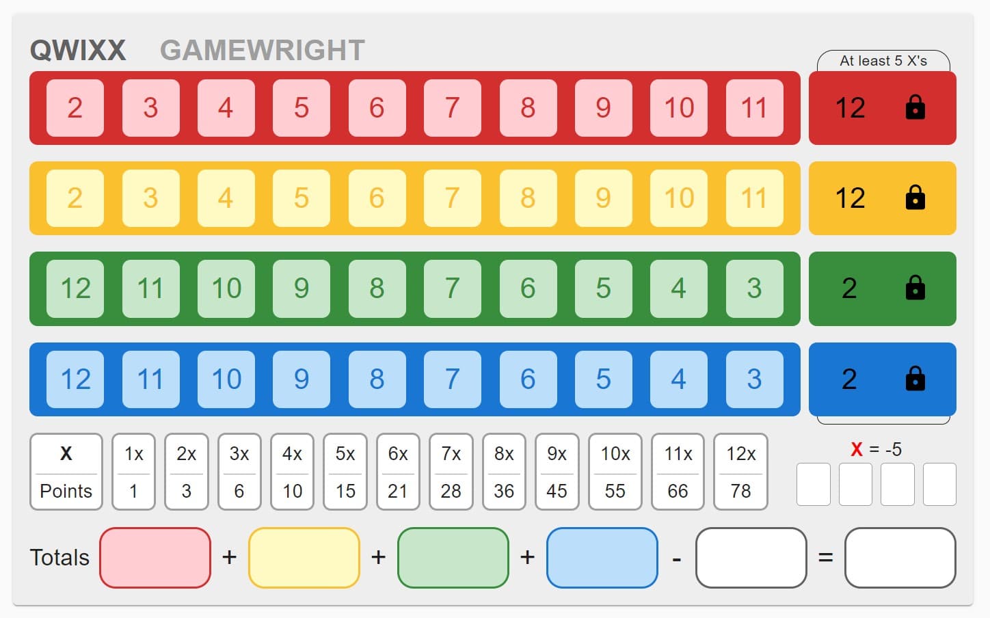
Task: Cross off yellow 7
Action: point(453,198)
